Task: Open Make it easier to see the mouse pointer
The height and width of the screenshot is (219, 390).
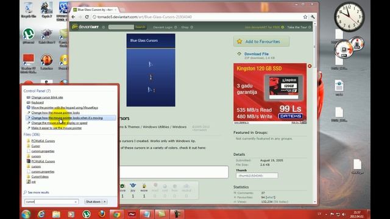Action: click(x=57, y=128)
